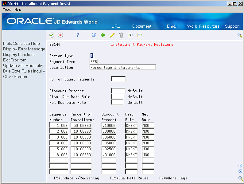The width and height of the screenshot is (244, 184).
Task: Click the trash can Delete icon
Action: point(121,35)
